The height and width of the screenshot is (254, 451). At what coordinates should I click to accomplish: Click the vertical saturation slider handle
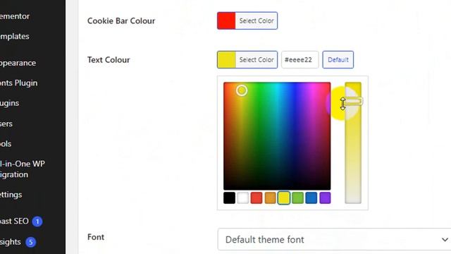[353, 101]
